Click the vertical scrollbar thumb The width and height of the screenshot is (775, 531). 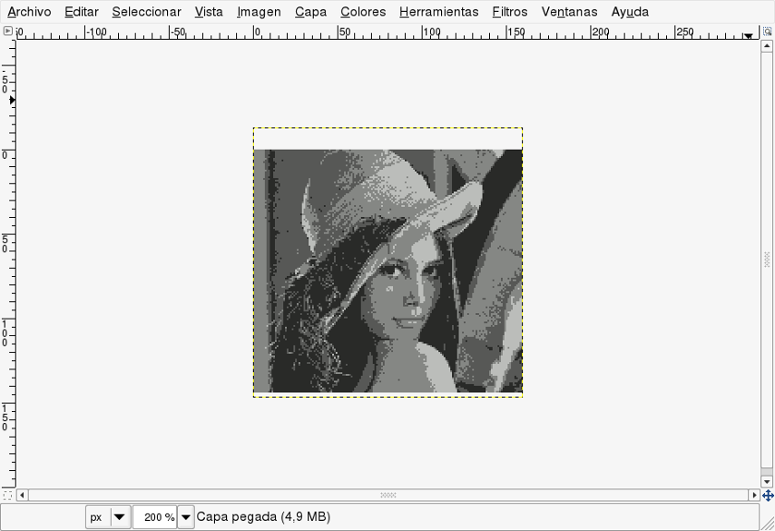click(767, 259)
